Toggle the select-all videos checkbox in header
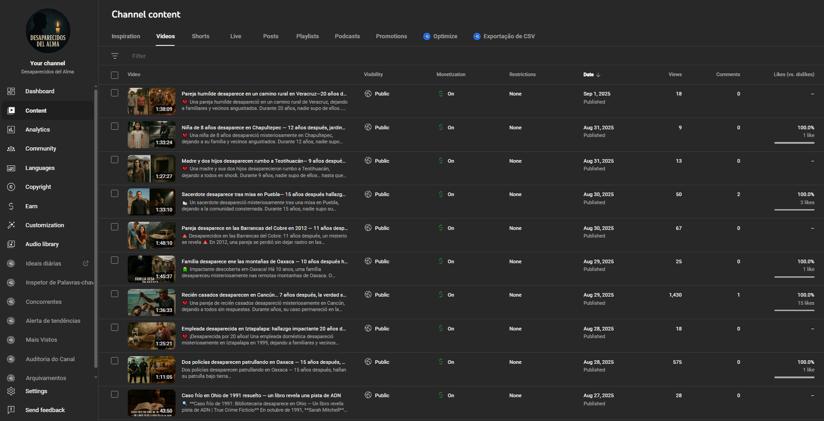 click(114, 75)
